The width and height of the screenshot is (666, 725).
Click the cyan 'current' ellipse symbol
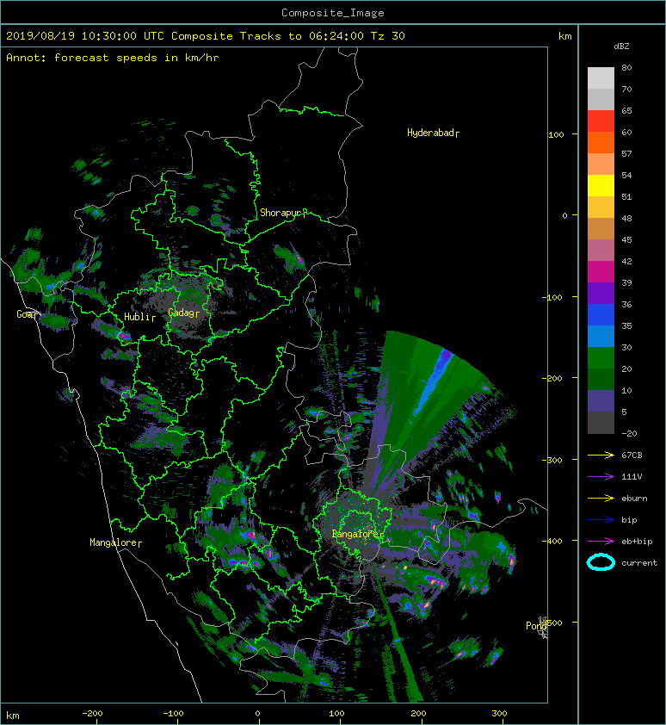pyautogui.click(x=601, y=562)
